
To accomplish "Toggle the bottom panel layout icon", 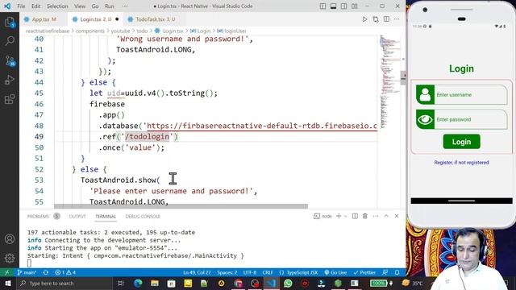I will point(333,6).
